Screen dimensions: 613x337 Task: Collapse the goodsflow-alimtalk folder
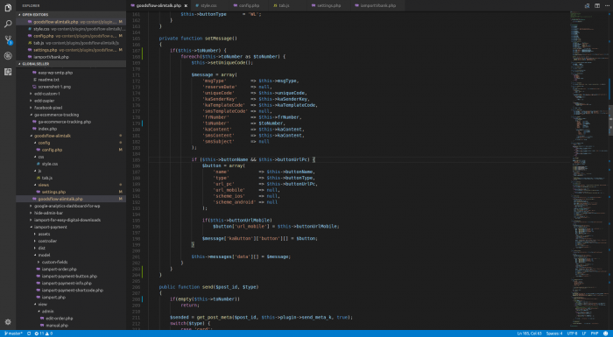(x=53, y=136)
